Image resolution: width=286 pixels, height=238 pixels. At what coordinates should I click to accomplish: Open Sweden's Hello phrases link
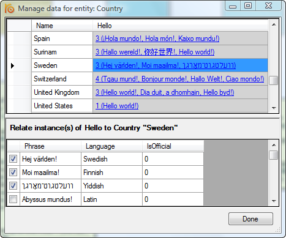point(165,65)
